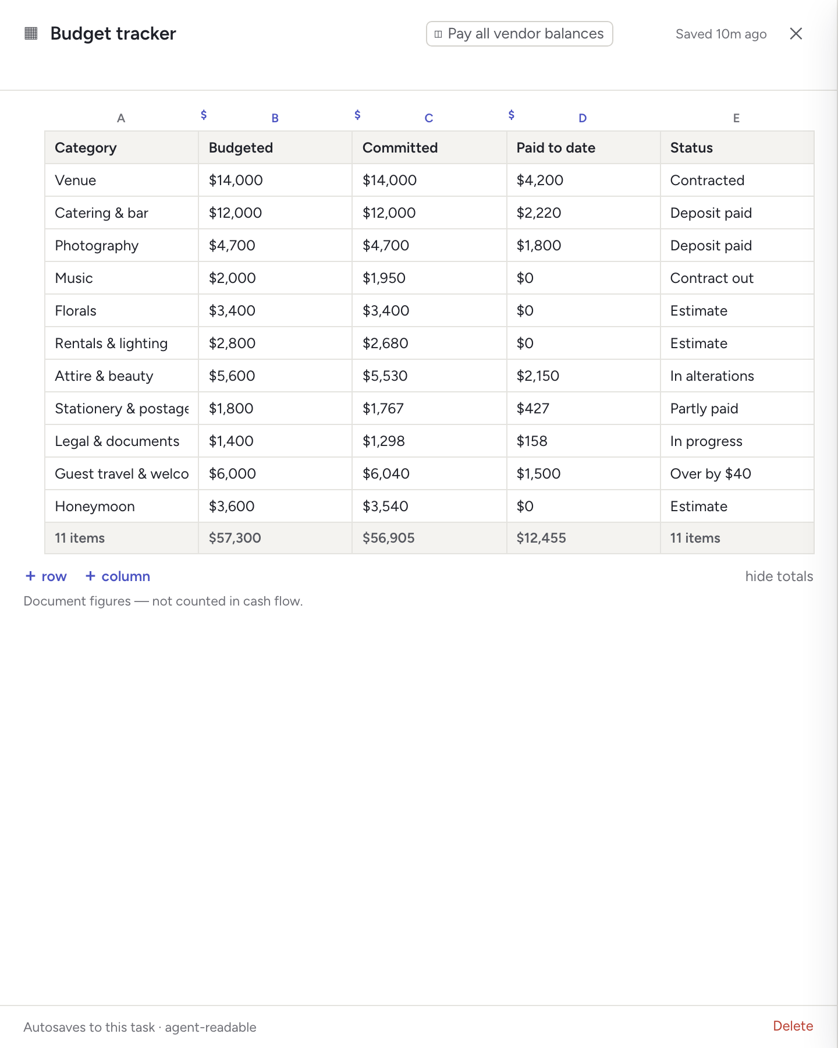Select the Legal & documents cell
Viewport: 838px width, 1048px height.
pyautogui.click(x=122, y=441)
